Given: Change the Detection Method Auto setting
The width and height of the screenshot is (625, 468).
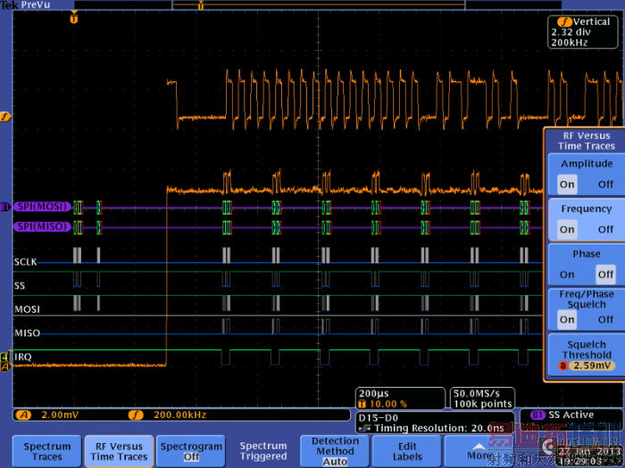Looking at the screenshot, I should coord(335,451).
